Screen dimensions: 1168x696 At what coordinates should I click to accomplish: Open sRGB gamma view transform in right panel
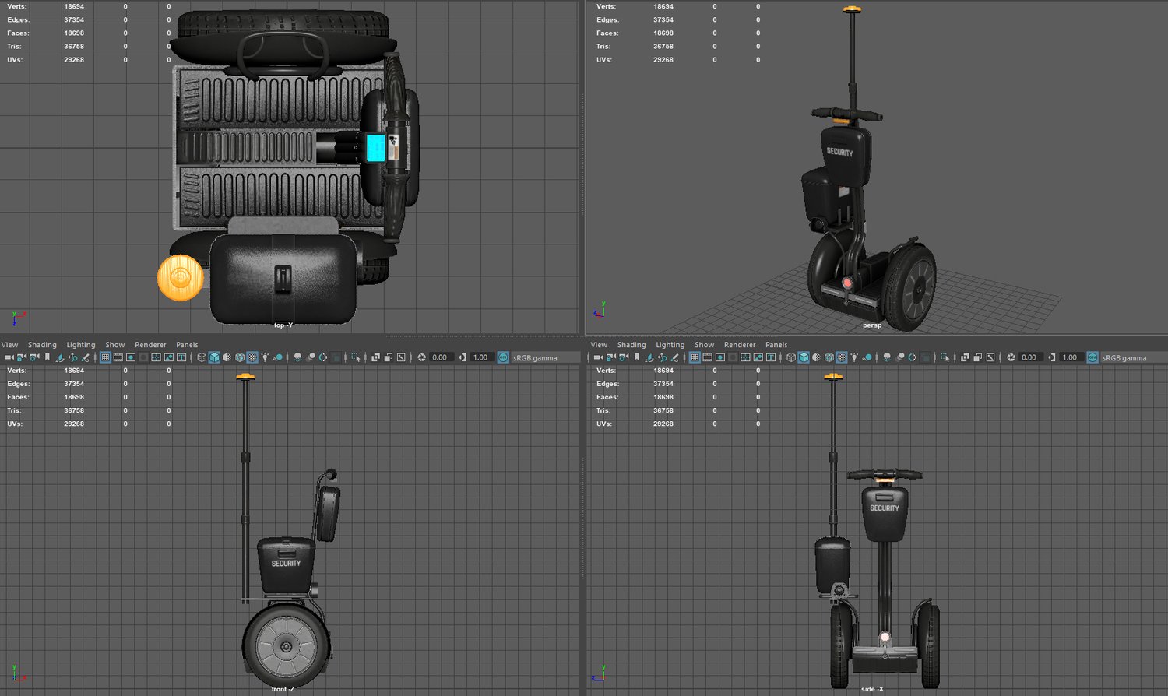point(1124,358)
